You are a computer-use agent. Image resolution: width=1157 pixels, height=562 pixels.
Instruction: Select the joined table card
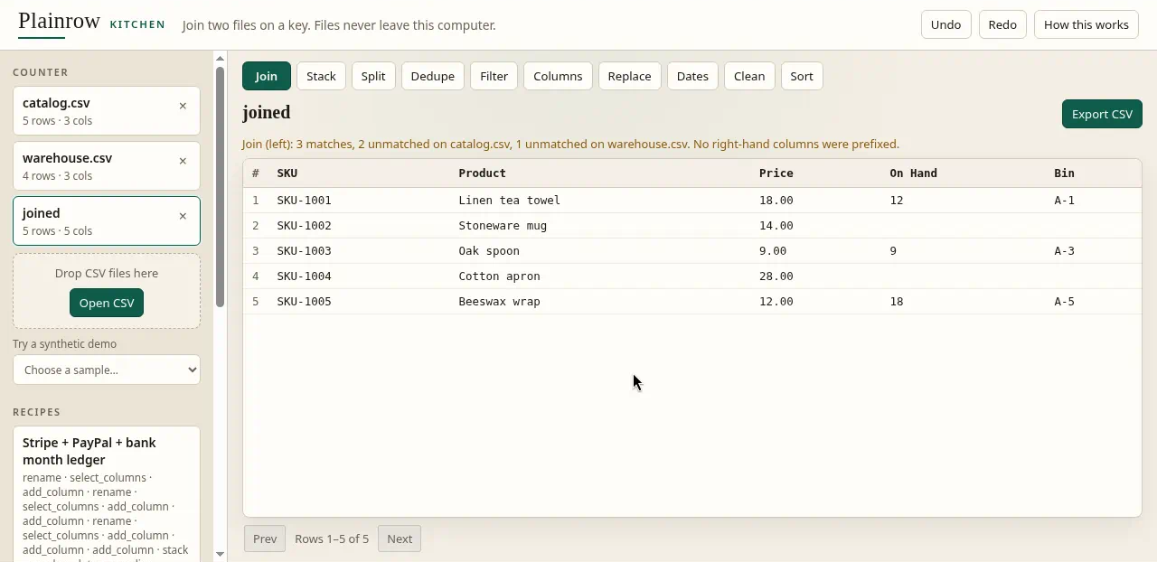(107, 221)
